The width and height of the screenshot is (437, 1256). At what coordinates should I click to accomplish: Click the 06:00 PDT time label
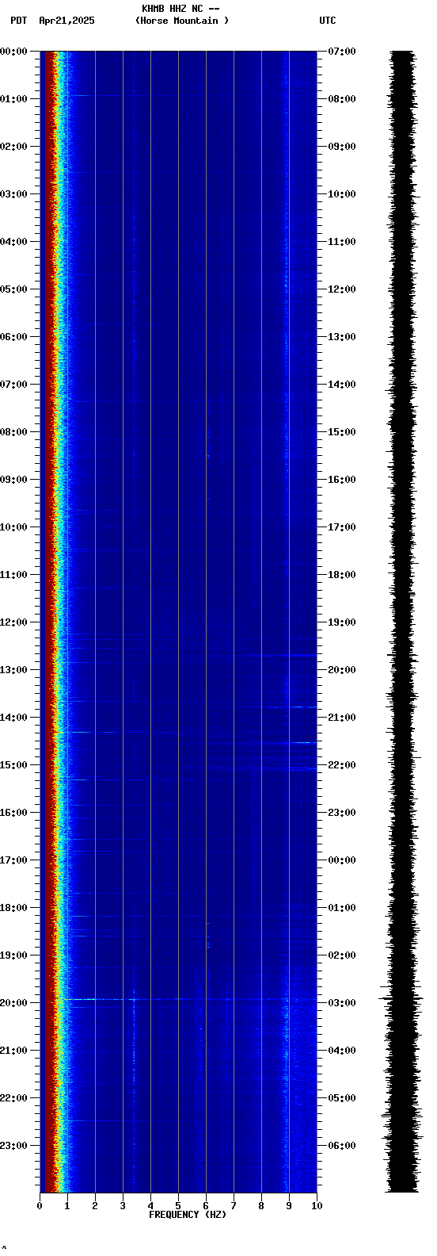(x=13, y=337)
